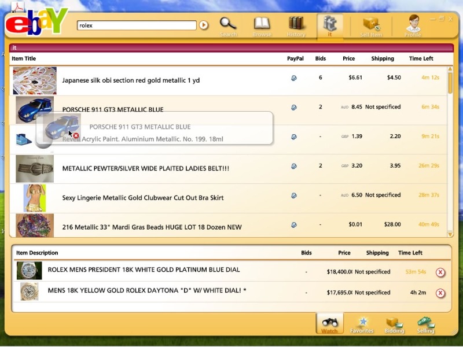Click the $6.61 price of silk obi
The width and height of the screenshot is (463, 347).
pos(355,77)
